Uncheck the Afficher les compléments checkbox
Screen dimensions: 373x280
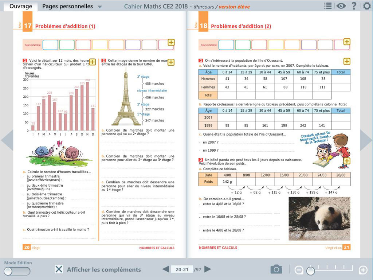coord(59,269)
